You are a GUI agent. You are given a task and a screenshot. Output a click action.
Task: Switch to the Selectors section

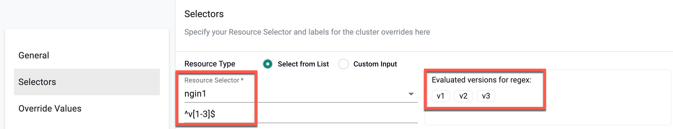(x=37, y=82)
